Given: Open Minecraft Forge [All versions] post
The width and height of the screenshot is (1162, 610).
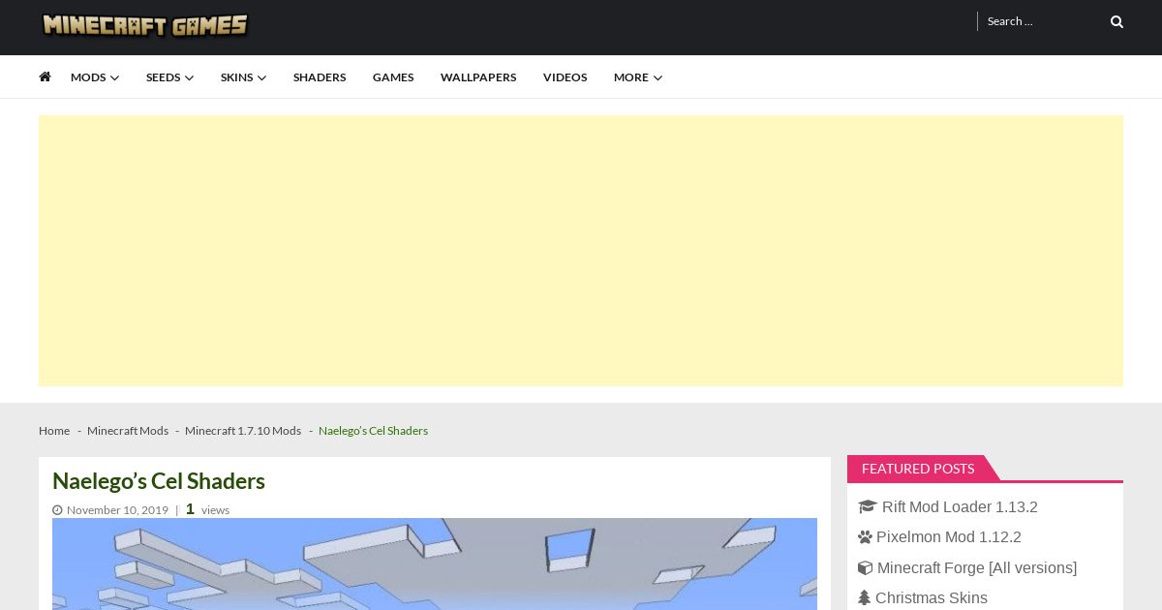Looking at the screenshot, I should [x=977, y=568].
